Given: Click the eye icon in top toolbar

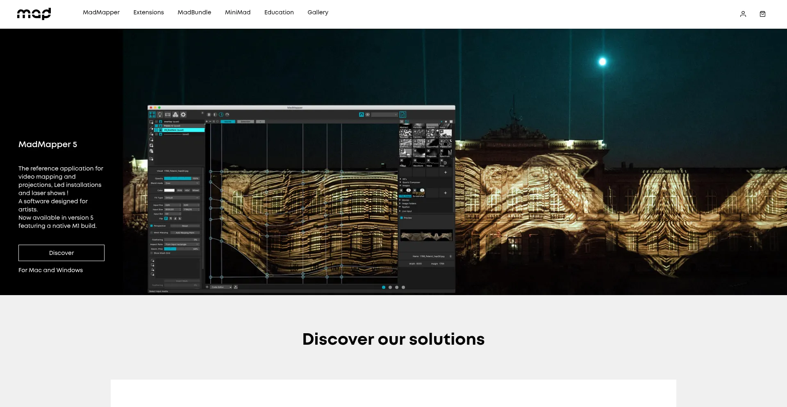Looking at the screenshot, I should 368,115.
